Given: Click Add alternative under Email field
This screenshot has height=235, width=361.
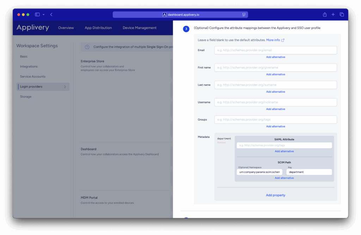Looking at the screenshot, I should (x=275, y=57).
